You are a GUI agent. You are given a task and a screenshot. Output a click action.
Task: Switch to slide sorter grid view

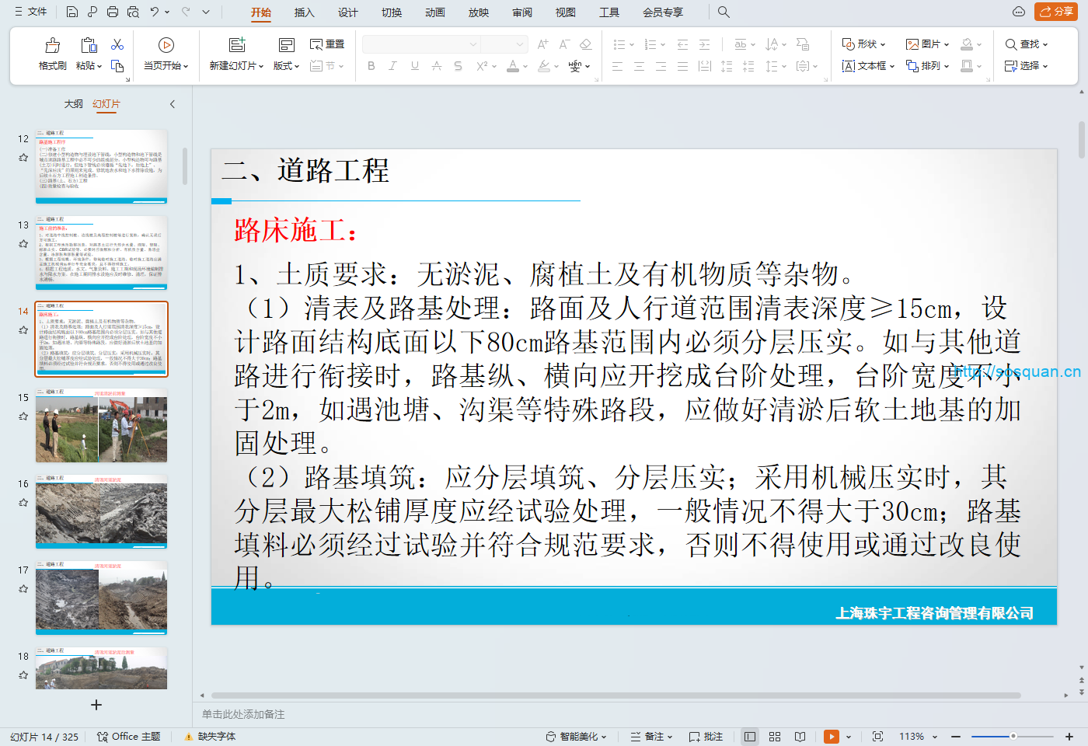click(775, 737)
